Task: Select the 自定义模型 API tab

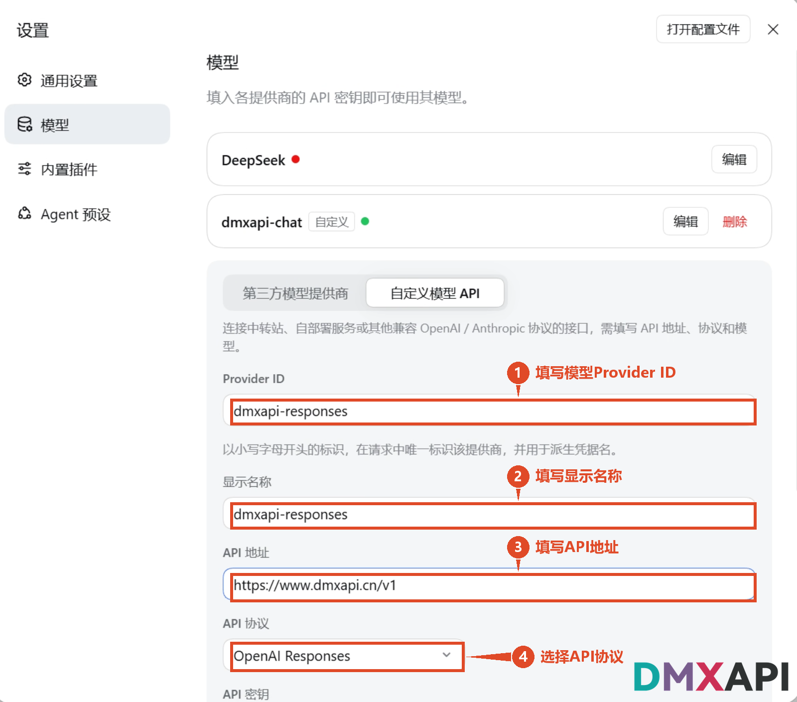Action: pos(435,293)
